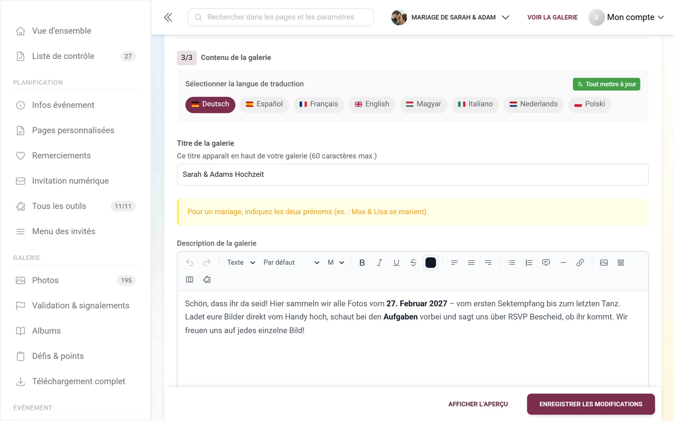Align text left in editor
674x421 pixels.
click(454, 263)
